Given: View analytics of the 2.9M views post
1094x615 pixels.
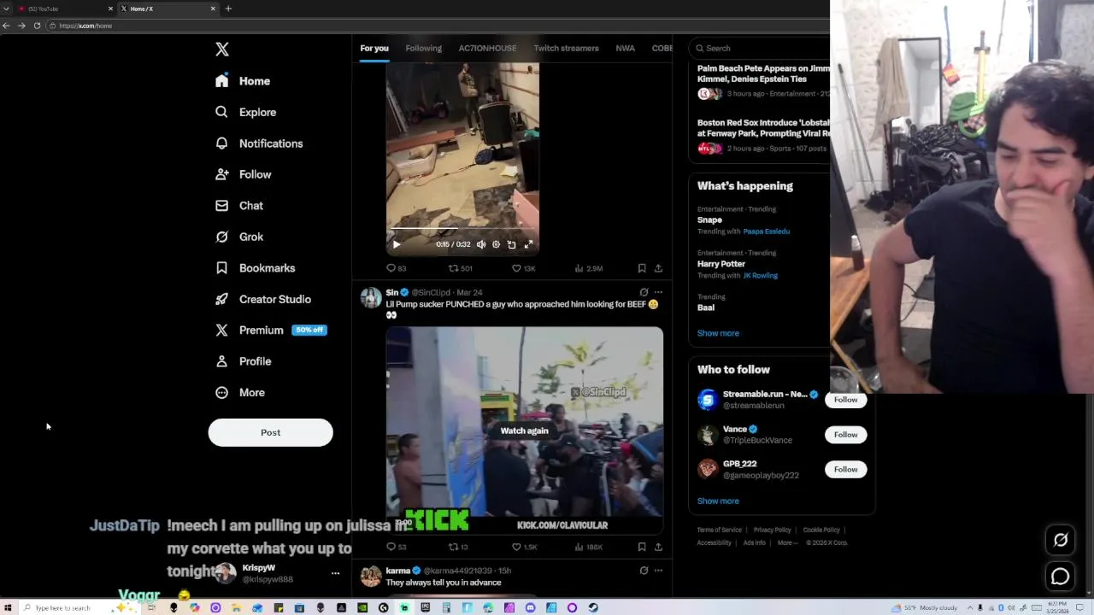Looking at the screenshot, I should 589,268.
